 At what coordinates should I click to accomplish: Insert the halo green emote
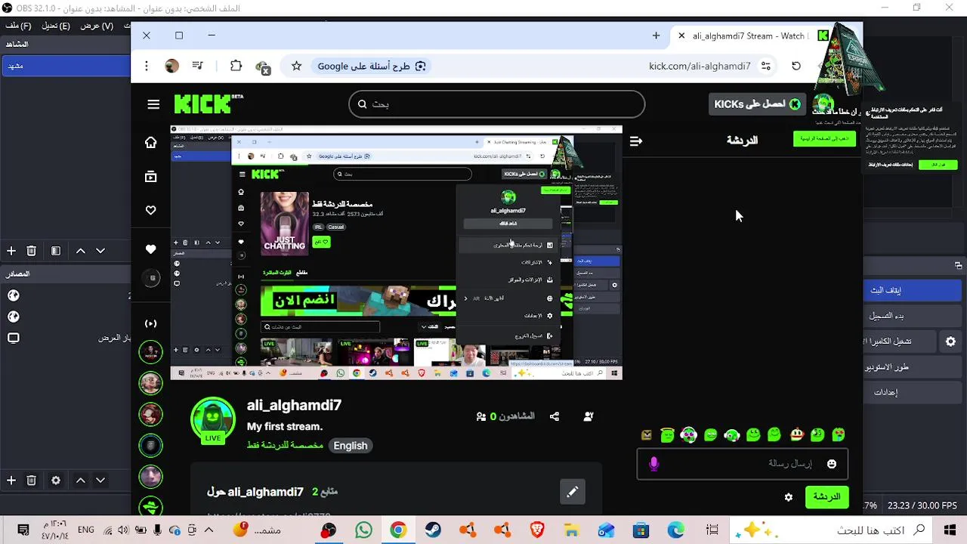coord(667,434)
